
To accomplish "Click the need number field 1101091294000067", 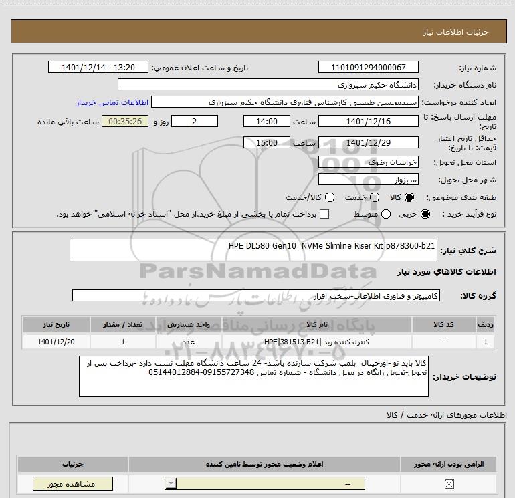I will (368, 67).
